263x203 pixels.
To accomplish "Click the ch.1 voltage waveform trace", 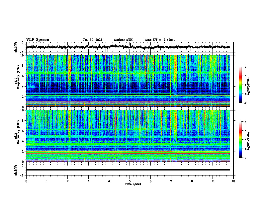I will 128,47.
